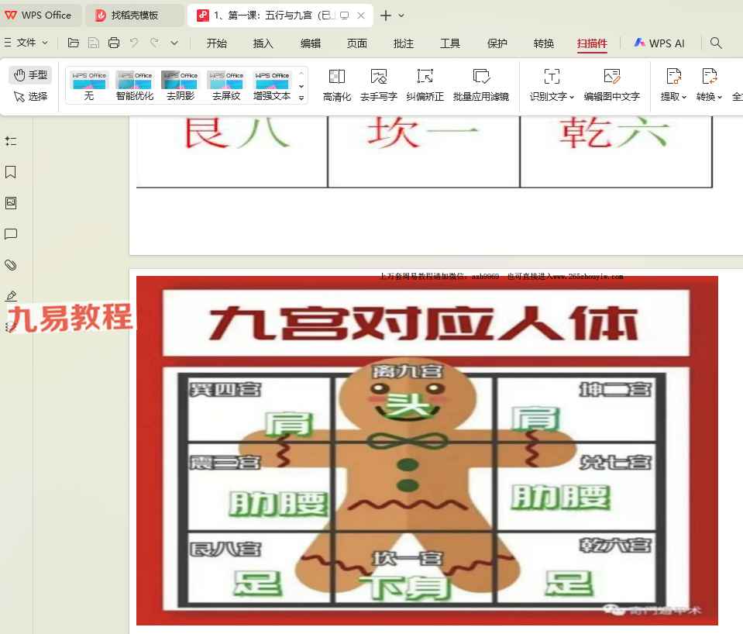Click 批量应用滤镜 batch filter icon
This screenshot has width=743, height=634.
tap(481, 84)
